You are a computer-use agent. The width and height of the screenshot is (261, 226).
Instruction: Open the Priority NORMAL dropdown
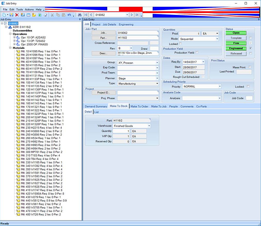[x=220, y=86]
